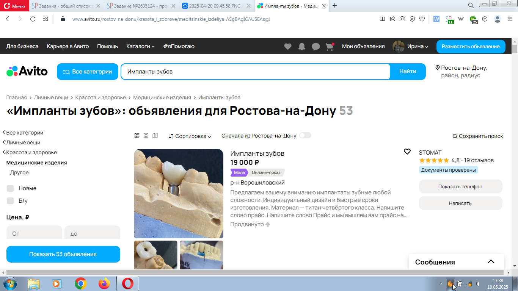Open Avito favorites heart in header
The image size is (518, 291).
(288, 47)
